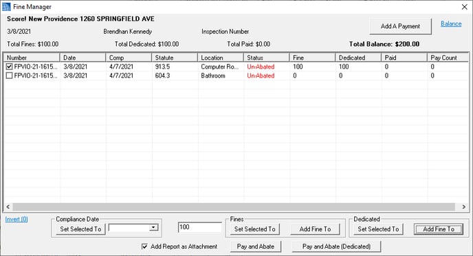Click the Dedicated value 100 in first row
This screenshot has width=473, height=256.
344,67
